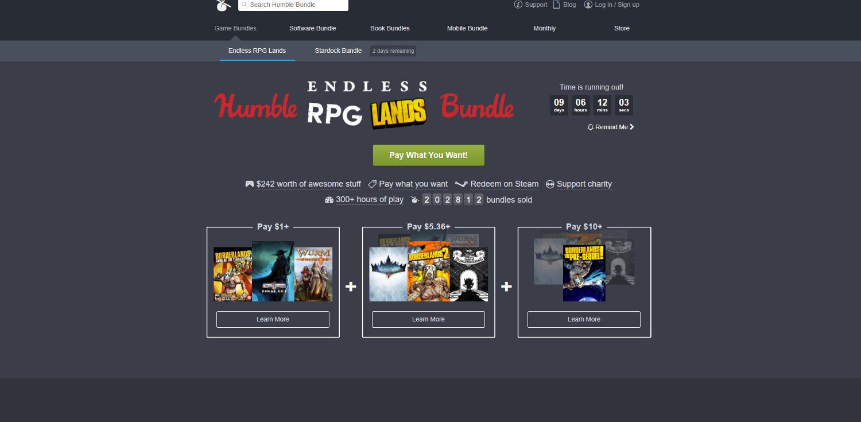Click the "12 mins" countdown box
The width and height of the screenshot is (861, 422).
602,106
